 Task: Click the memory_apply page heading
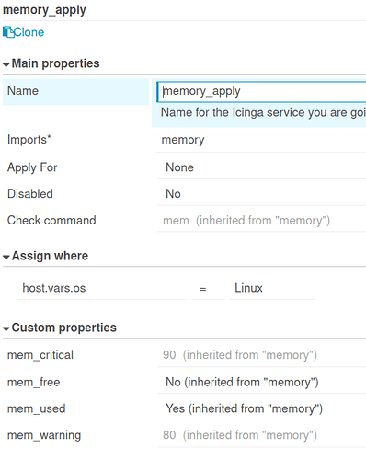(x=44, y=10)
